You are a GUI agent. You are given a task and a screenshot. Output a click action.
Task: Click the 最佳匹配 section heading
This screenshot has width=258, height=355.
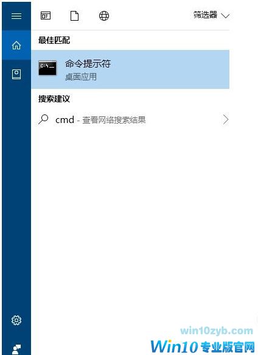[x=54, y=40]
